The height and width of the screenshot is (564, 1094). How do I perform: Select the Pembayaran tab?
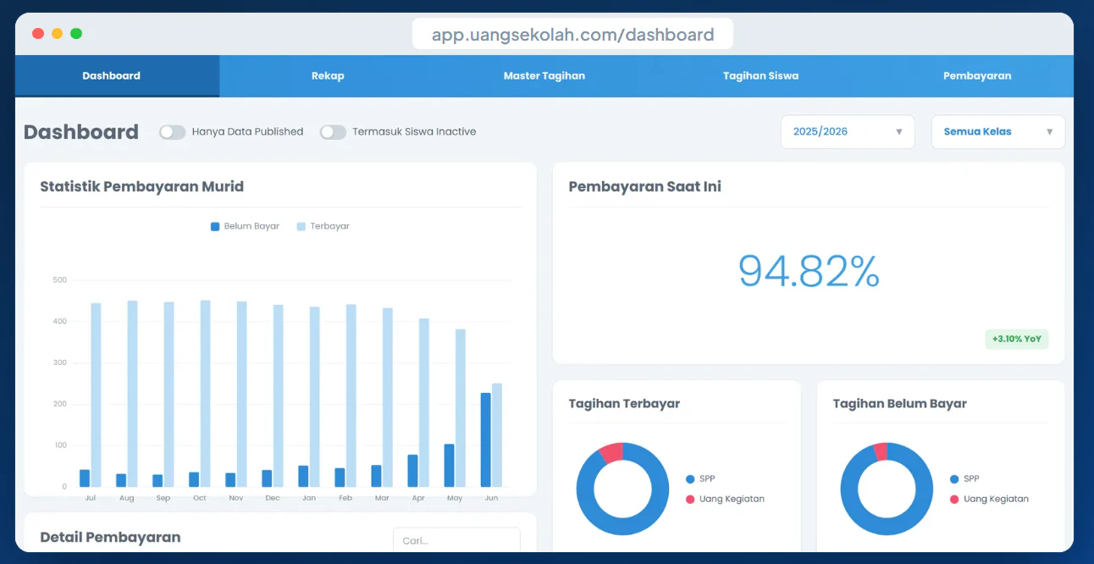[977, 75]
